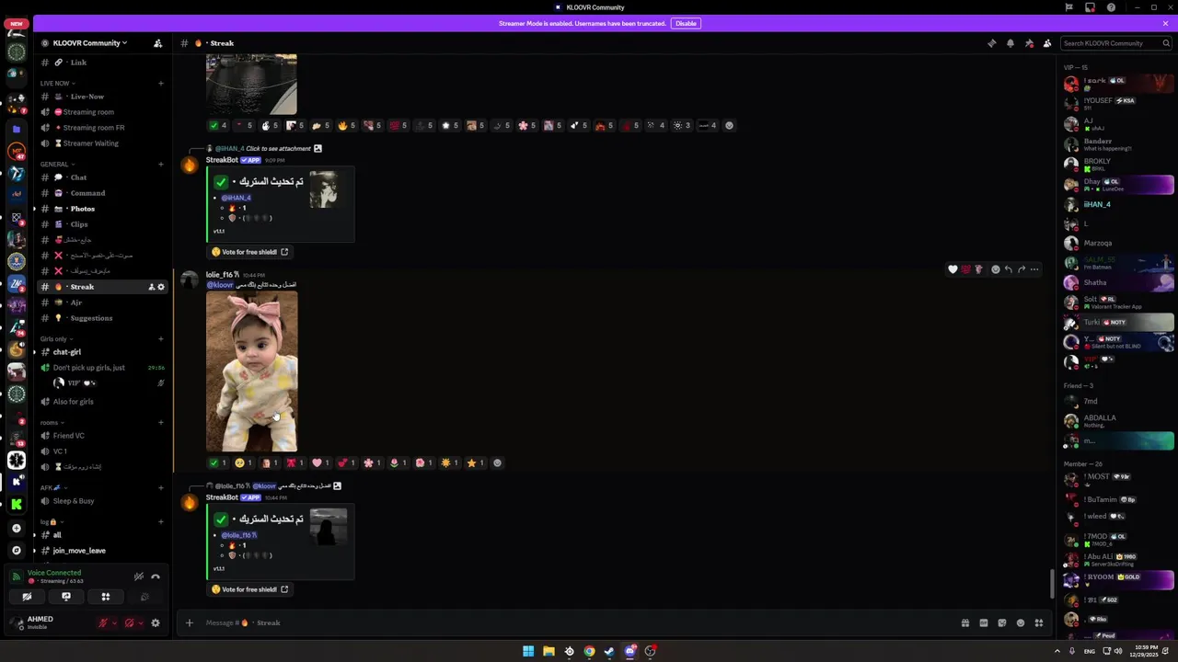Forward lolie_f16 message arrow

1022,269
